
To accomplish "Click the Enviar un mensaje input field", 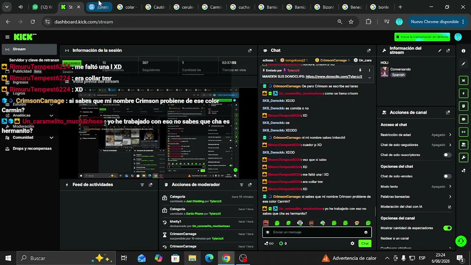I will click(316, 232).
